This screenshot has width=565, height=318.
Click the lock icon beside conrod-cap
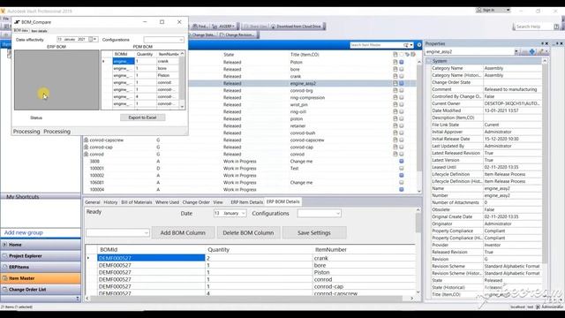(87, 148)
